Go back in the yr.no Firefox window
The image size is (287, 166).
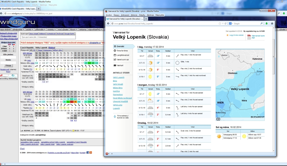point(108,24)
